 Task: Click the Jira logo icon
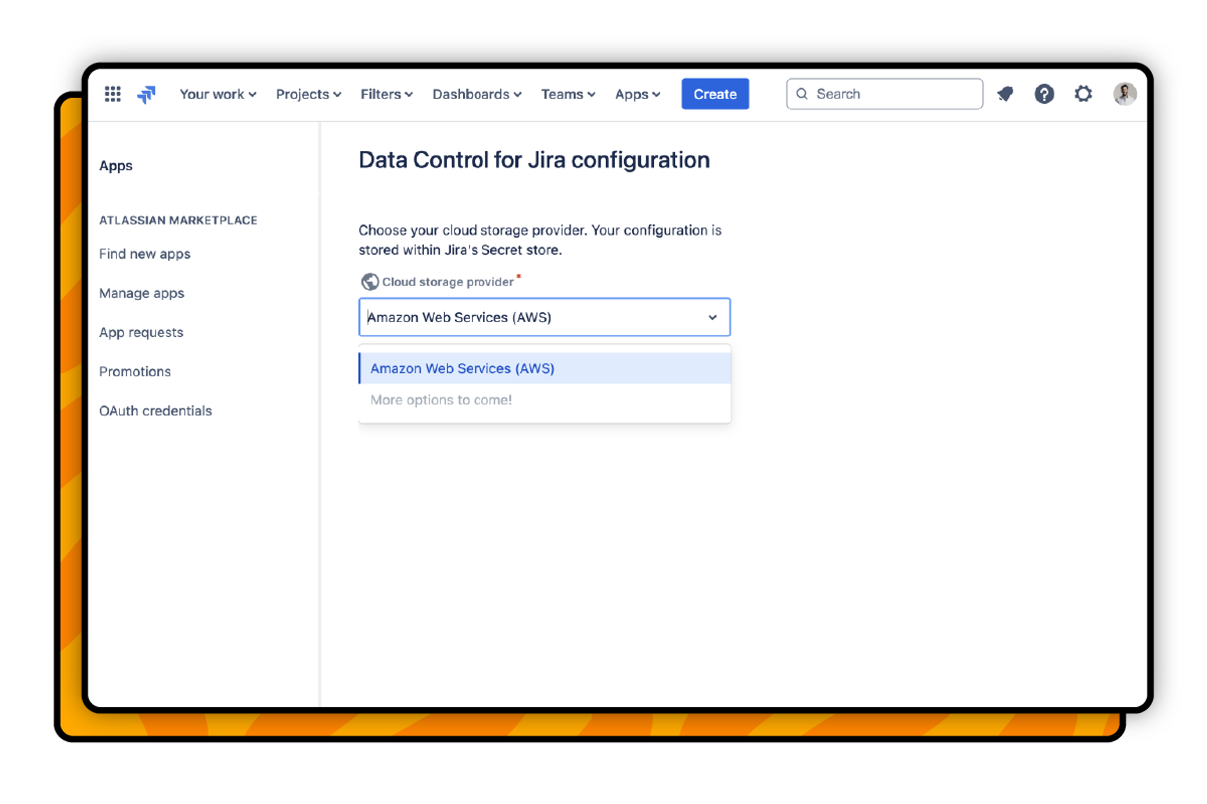click(146, 93)
